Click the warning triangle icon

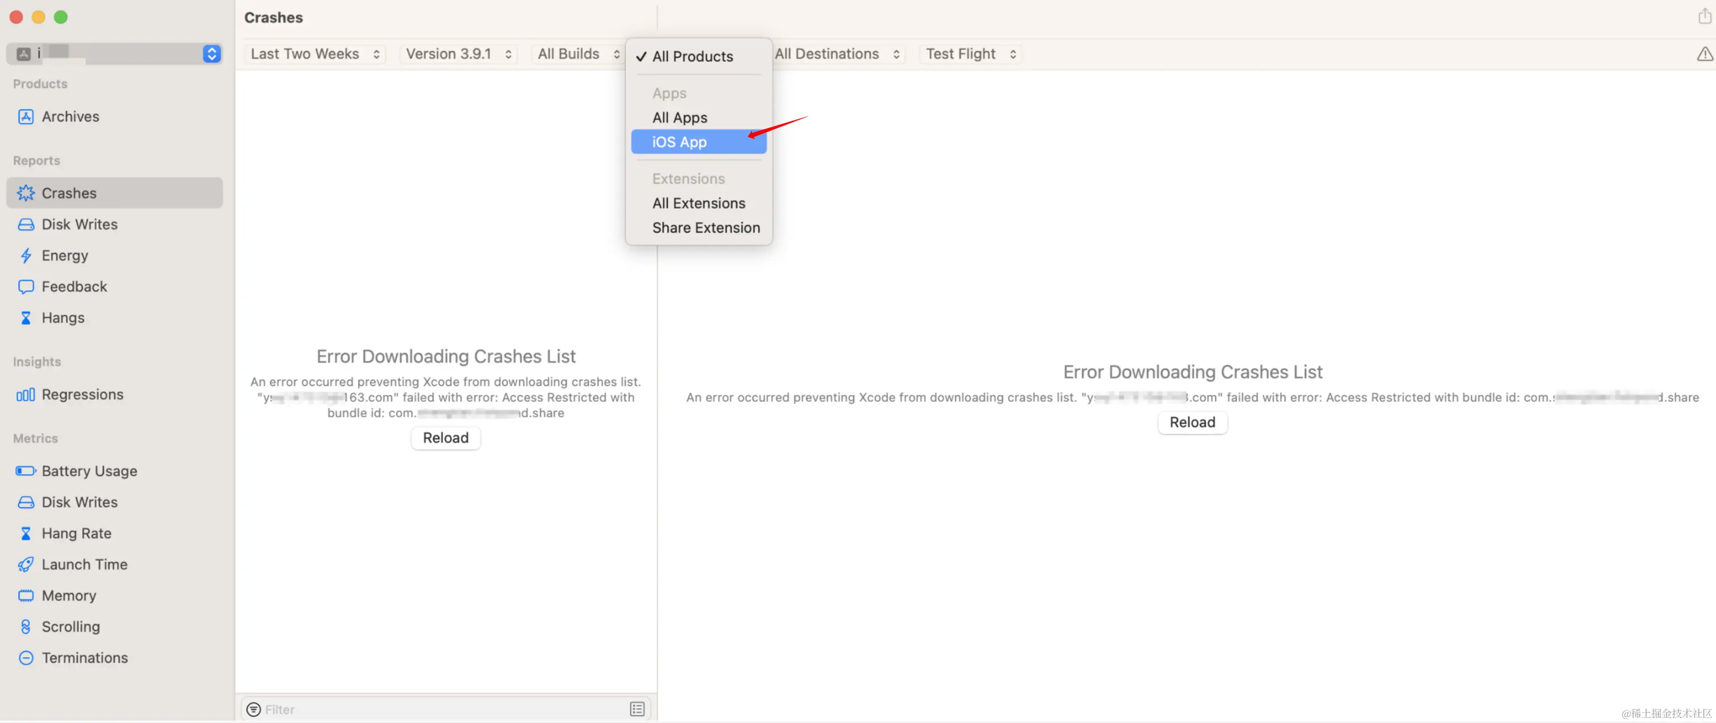pyautogui.click(x=1704, y=54)
